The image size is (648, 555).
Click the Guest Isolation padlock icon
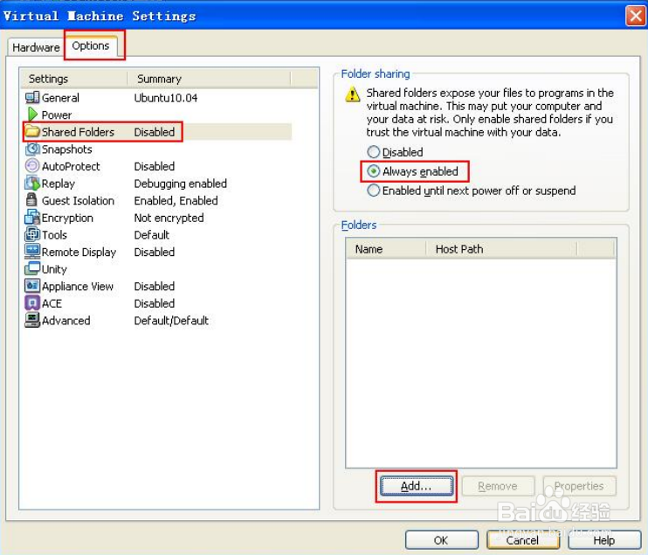[x=31, y=200]
